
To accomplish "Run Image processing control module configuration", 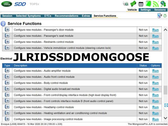I will (155, 119).
